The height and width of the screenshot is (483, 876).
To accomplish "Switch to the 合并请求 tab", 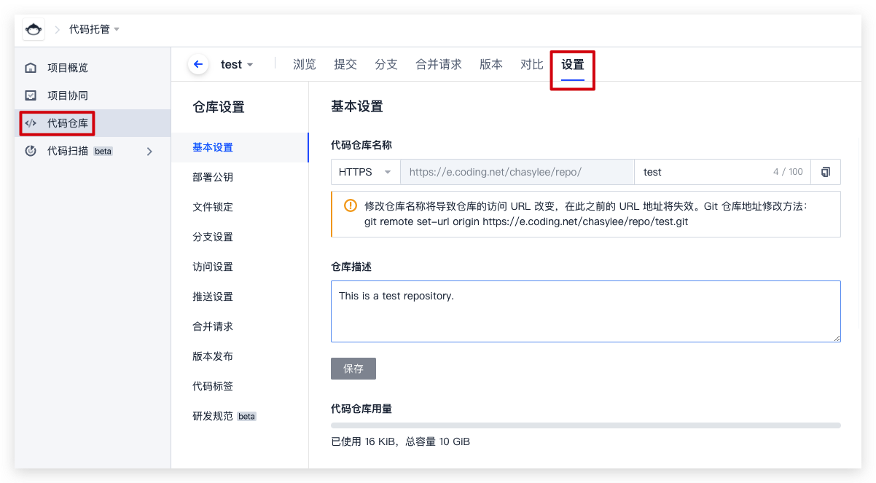I will coord(438,64).
